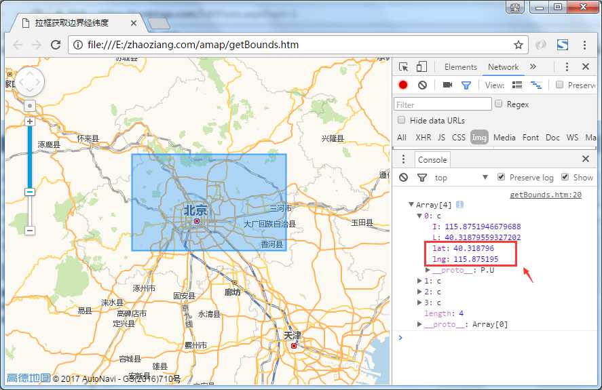Go forward in browser history

pos(37,45)
